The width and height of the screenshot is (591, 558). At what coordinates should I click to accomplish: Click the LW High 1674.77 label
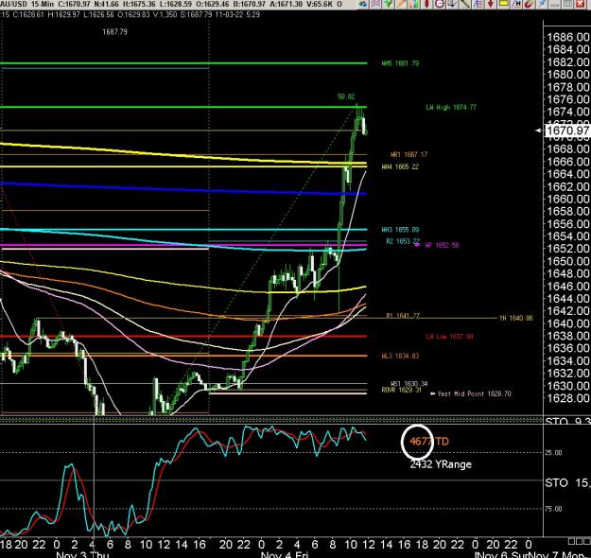coord(451,107)
